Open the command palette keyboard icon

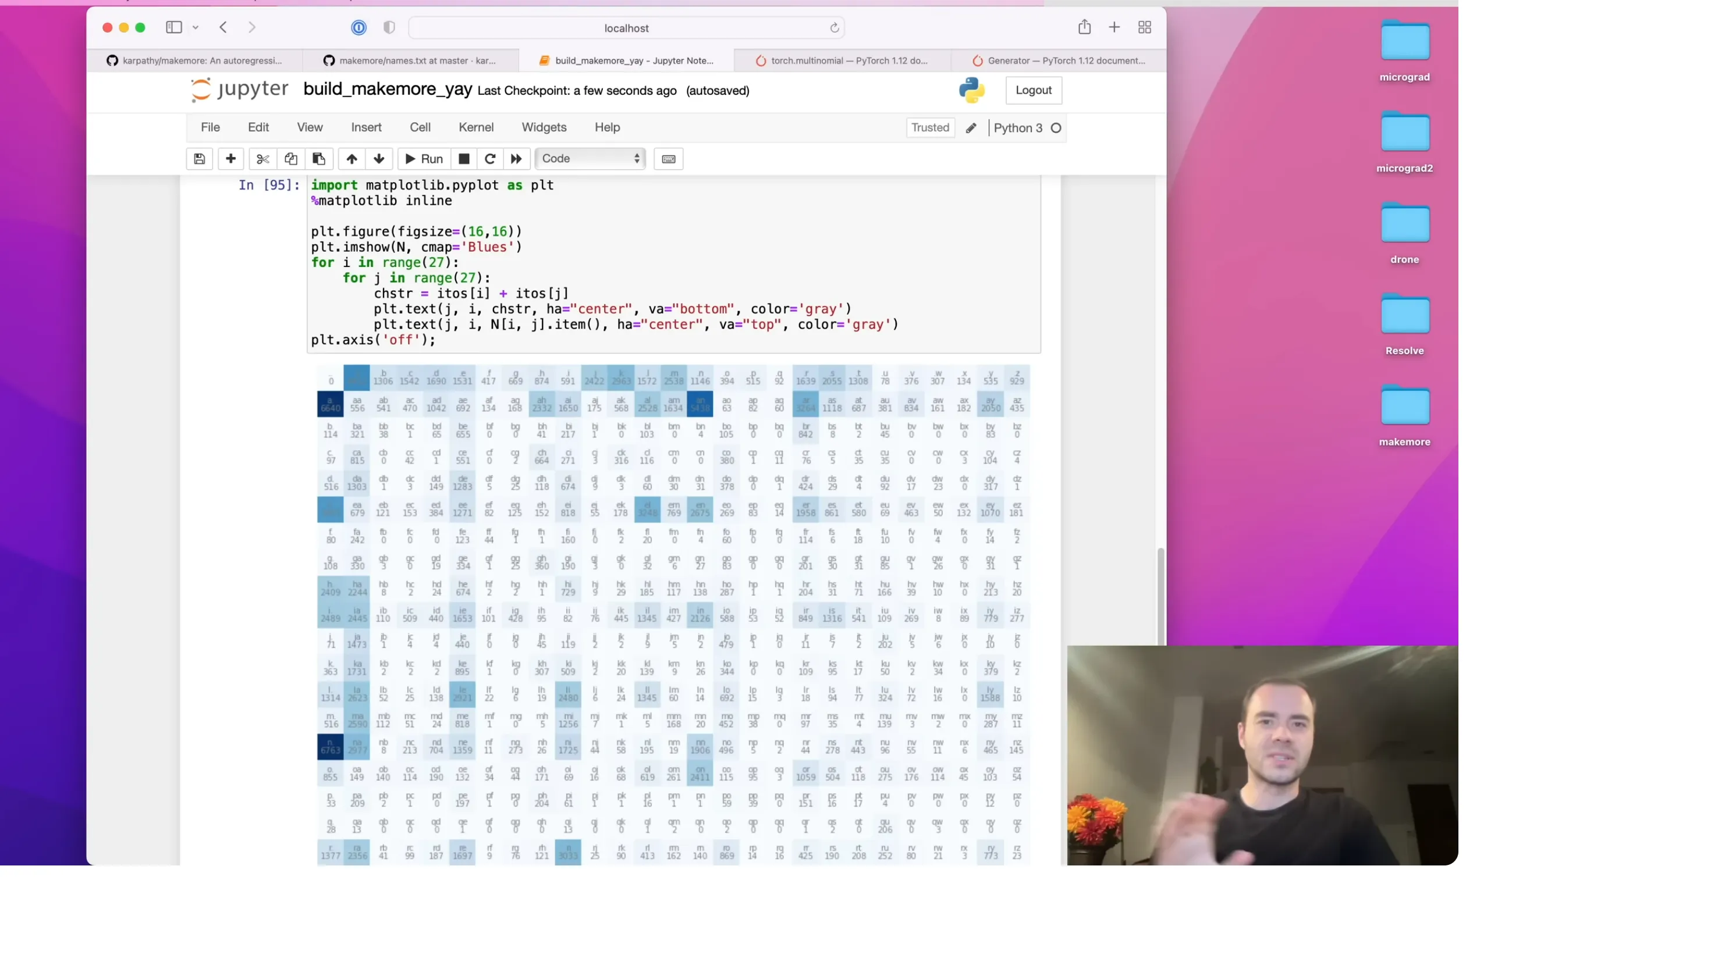pos(669,159)
